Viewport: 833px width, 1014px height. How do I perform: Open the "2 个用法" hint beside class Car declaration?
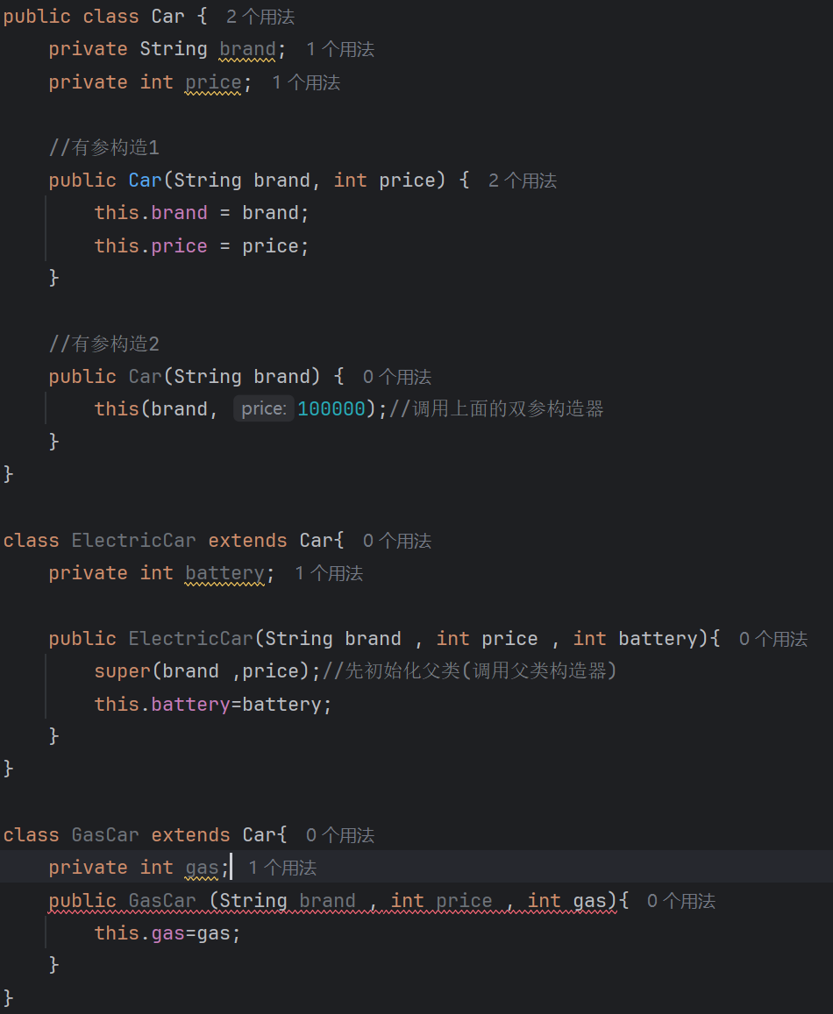[x=260, y=17]
